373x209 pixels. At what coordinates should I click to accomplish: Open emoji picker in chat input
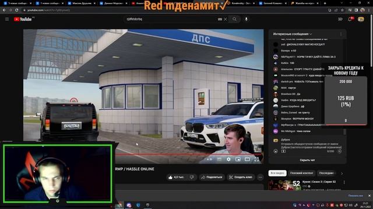coord(276,151)
